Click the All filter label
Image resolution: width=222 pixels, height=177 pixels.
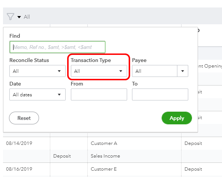click(27, 17)
